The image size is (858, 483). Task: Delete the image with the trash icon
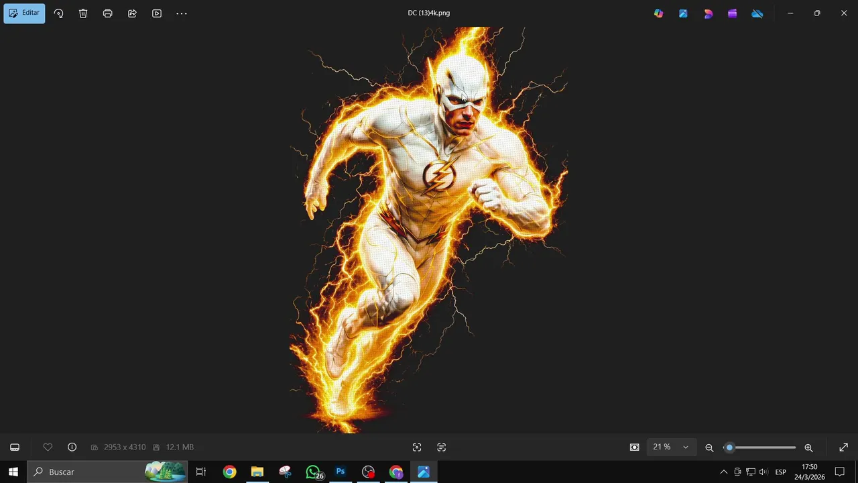[83, 13]
